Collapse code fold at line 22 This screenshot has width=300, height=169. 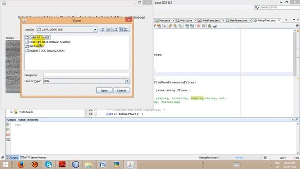[x=96, y=114]
